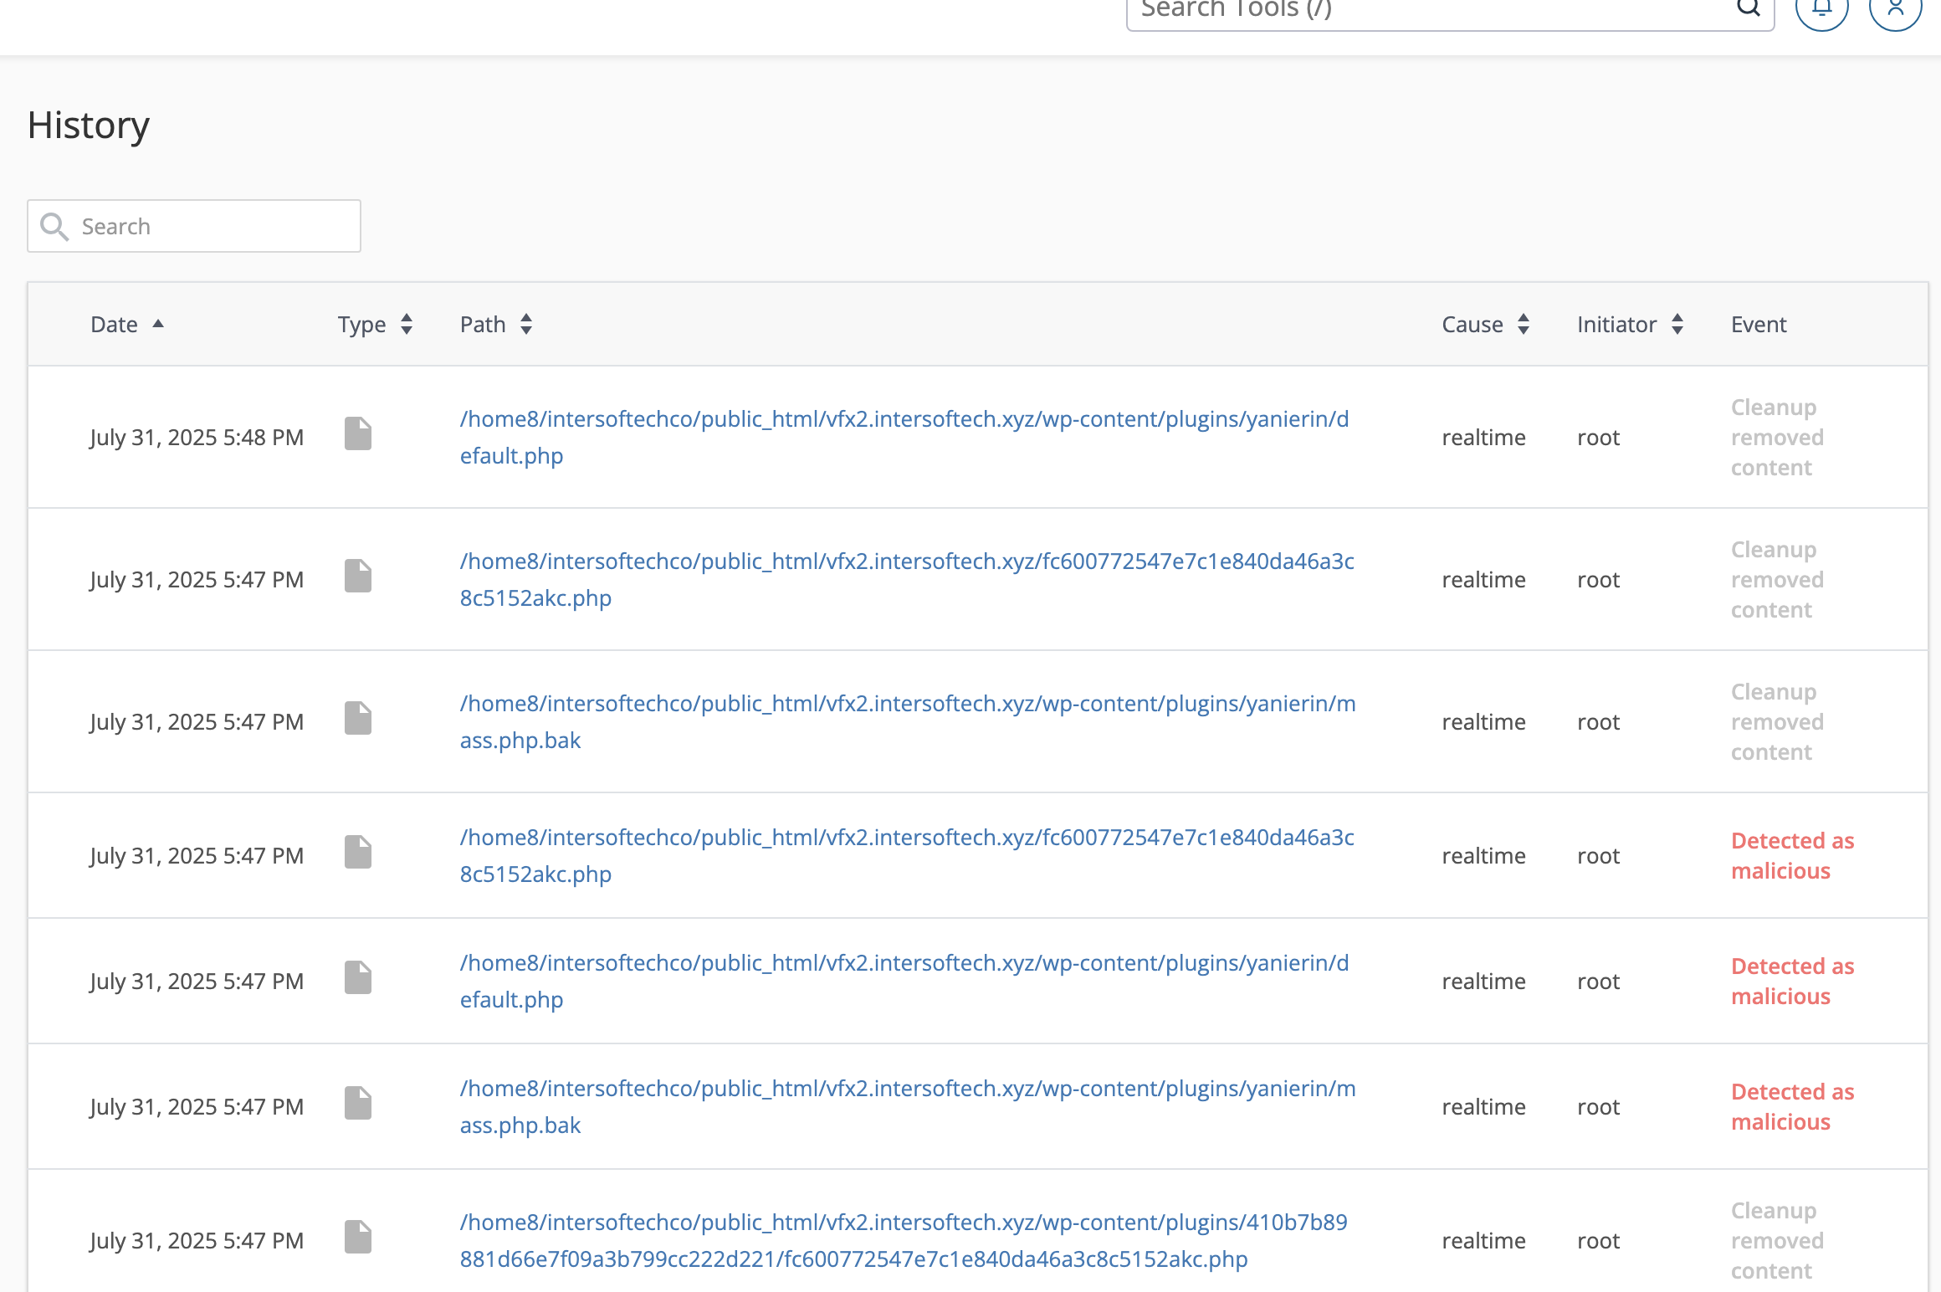The image size is (1941, 1292).
Task: Click the History search magnifier icon
Action: (54, 227)
